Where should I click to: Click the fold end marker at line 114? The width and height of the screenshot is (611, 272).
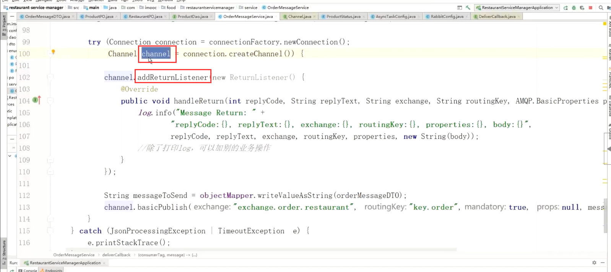(x=50, y=219)
